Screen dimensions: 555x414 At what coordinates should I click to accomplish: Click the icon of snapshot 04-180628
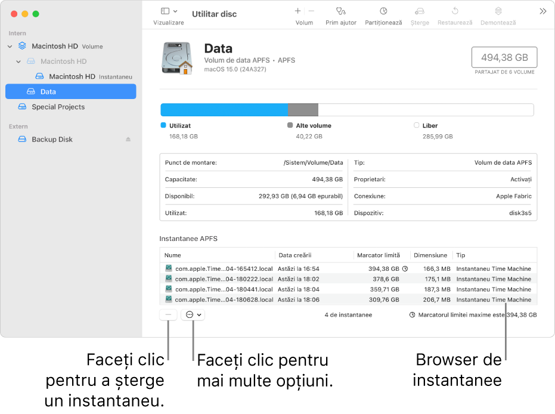[x=169, y=299]
